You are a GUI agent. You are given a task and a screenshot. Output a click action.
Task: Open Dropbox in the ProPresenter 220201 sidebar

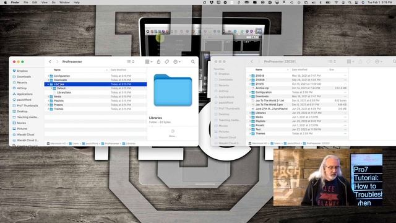point(224,74)
